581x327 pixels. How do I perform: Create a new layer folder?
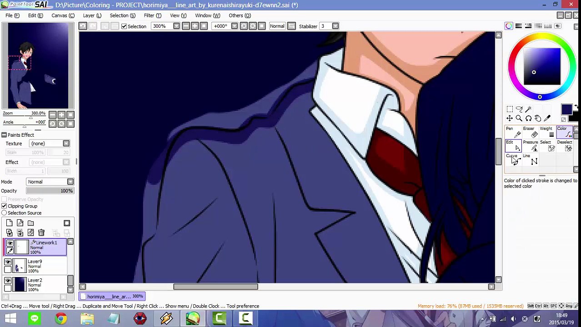tap(30, 223)
